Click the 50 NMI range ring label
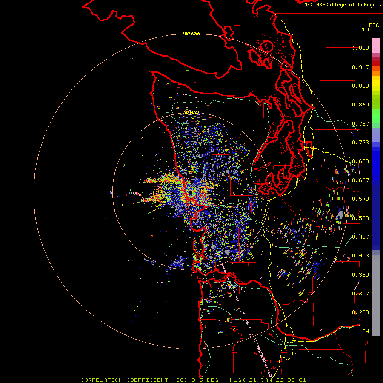Image resolution: width=383 pixels, height=383 pixels. click(x=191, y=112)
